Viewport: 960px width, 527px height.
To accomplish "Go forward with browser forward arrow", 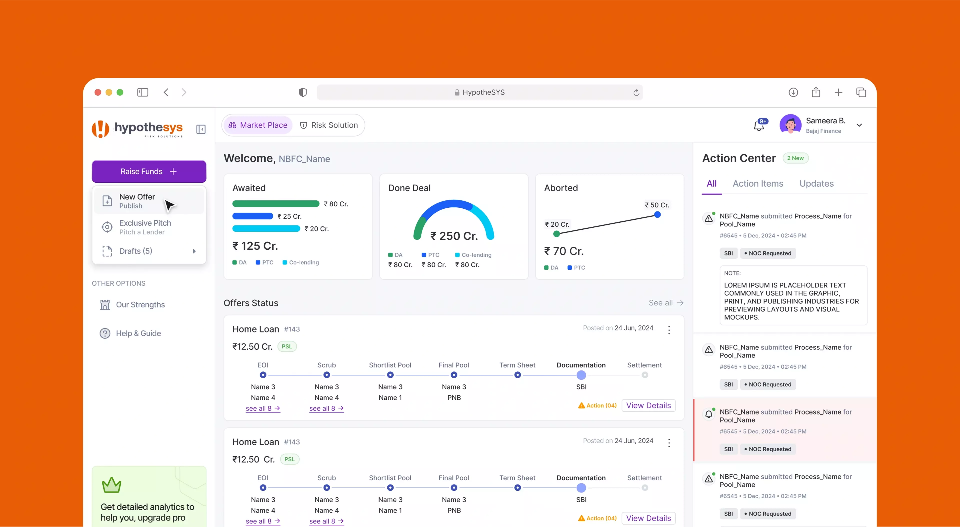I will click(184, 92).
